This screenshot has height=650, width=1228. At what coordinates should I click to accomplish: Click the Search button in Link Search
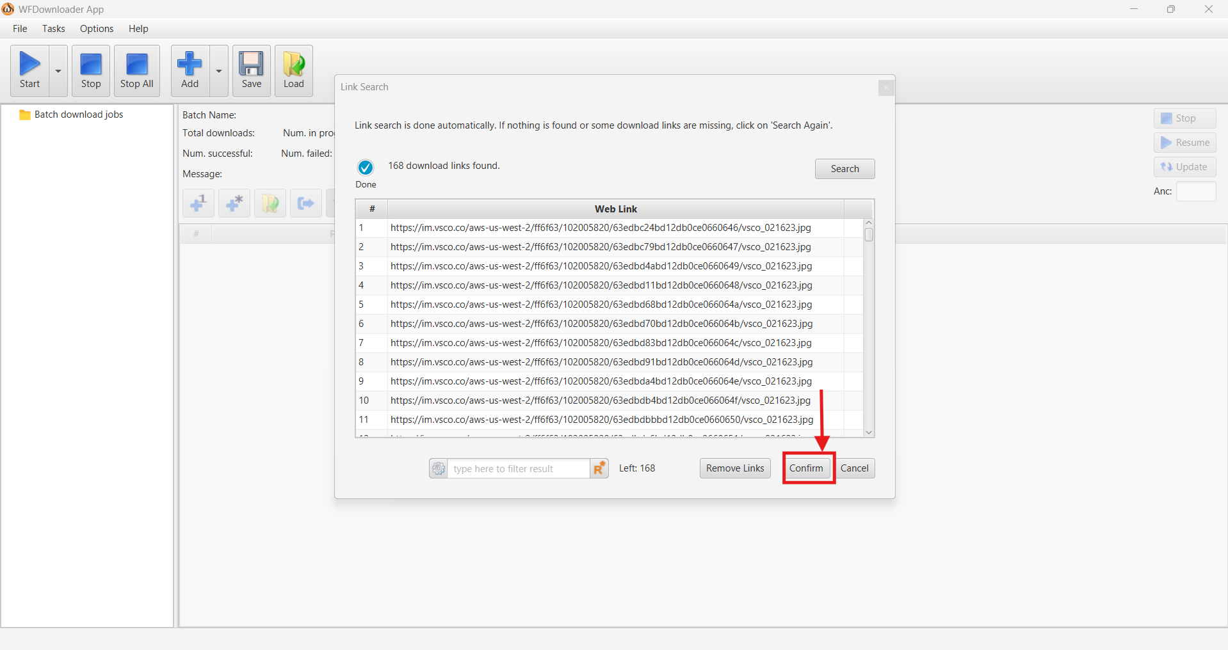844,168
